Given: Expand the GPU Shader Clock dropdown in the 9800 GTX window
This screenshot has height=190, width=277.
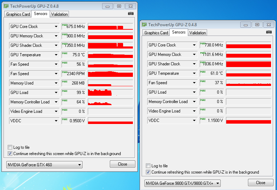Looking at the screenshot, I should [x=172, y=64].
